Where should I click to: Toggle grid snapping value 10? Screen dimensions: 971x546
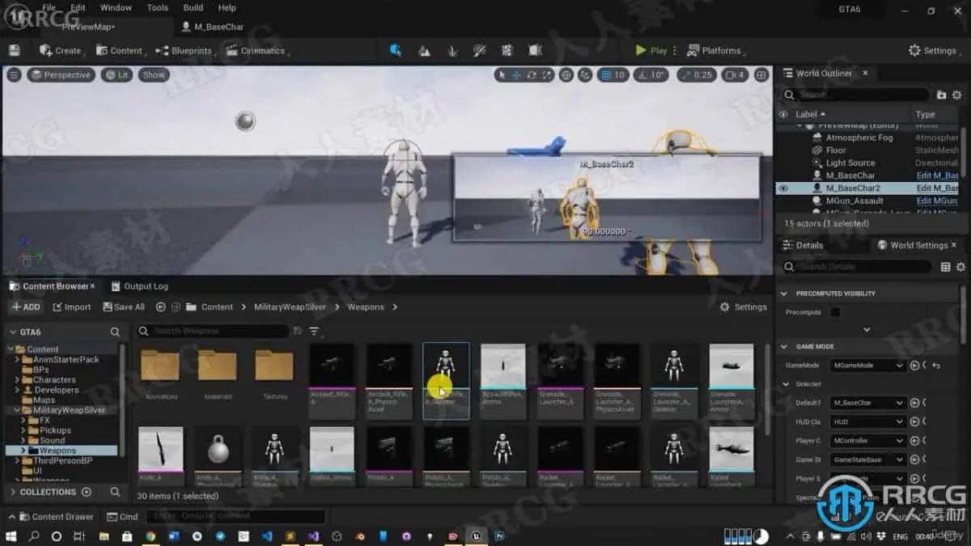(x=614, y=74)
